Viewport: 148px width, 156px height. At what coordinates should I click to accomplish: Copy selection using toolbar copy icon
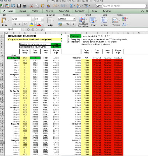37,6
